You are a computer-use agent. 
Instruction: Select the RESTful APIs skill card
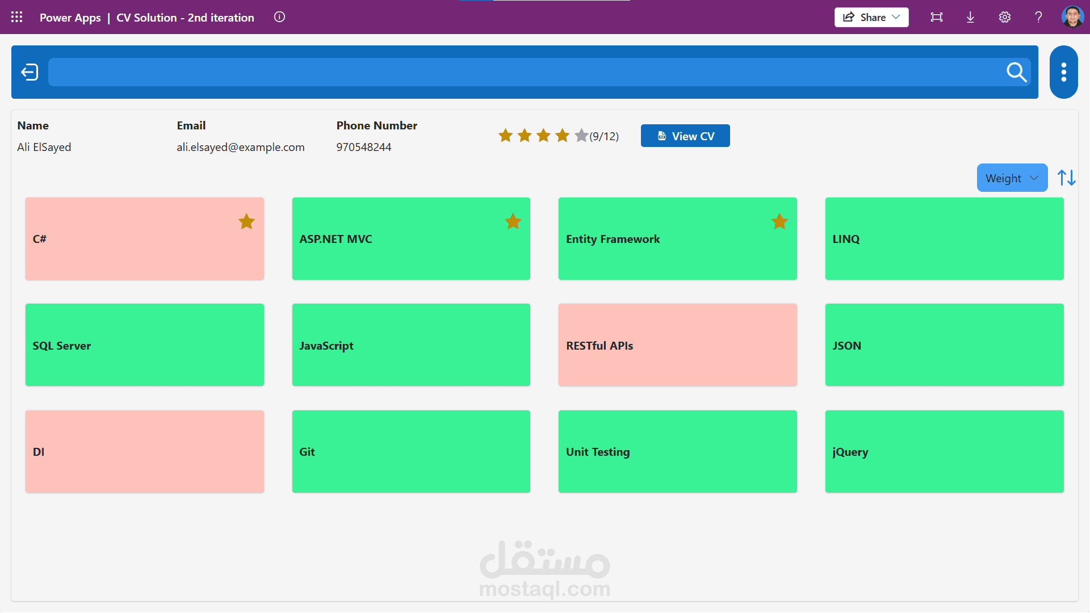677,345
